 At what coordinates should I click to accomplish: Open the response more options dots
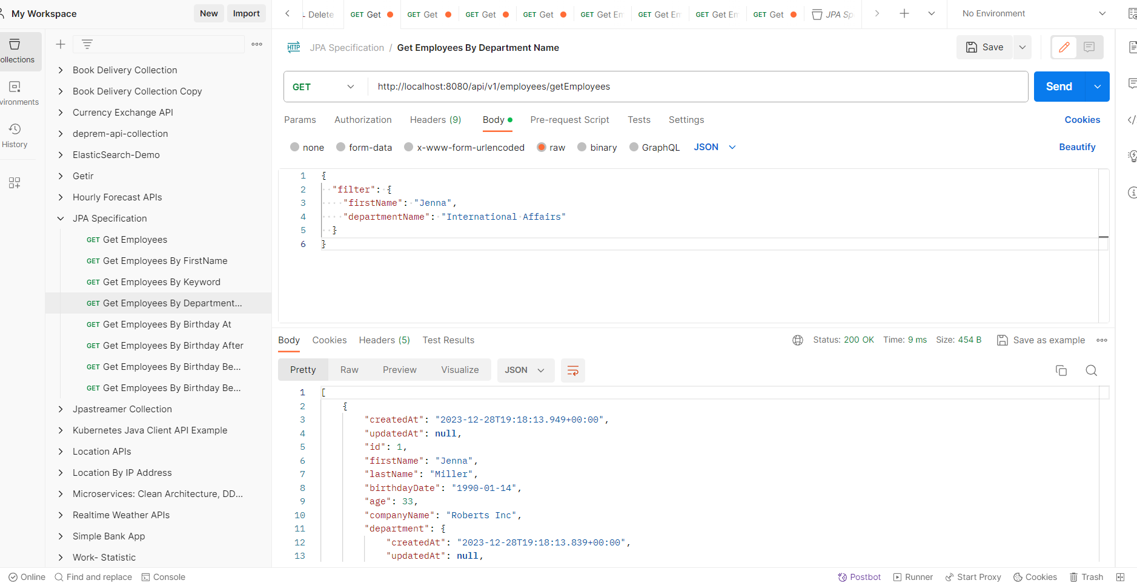1102,340
